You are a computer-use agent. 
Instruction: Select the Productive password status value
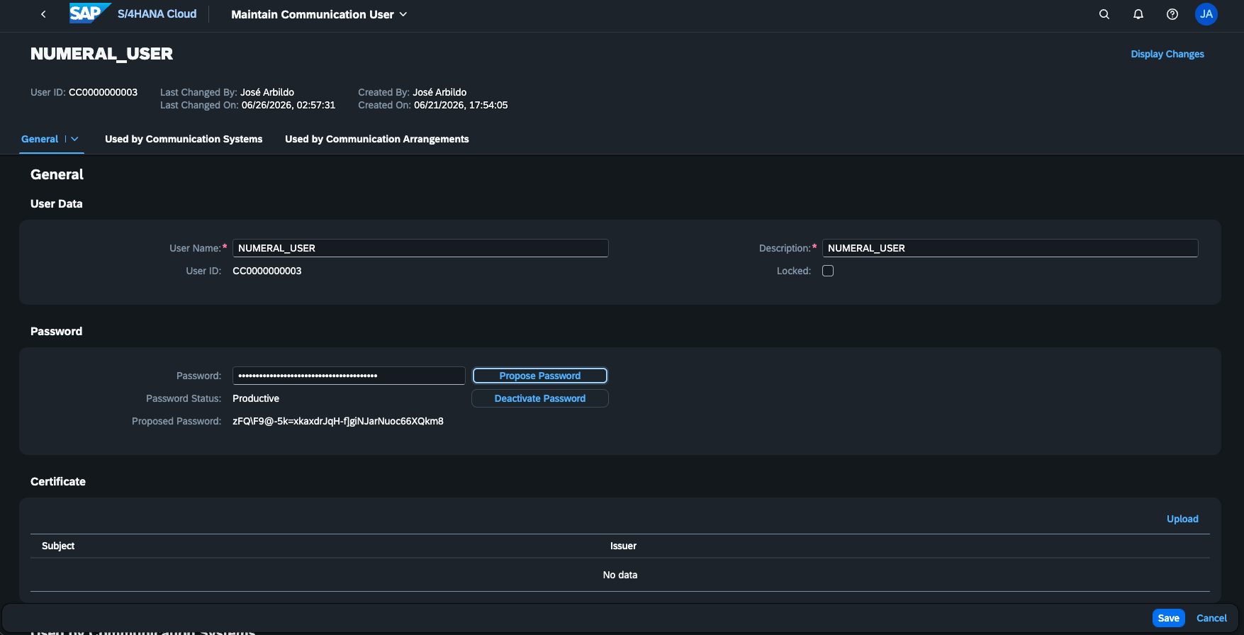pyautogui.click(x=256, y=398)
